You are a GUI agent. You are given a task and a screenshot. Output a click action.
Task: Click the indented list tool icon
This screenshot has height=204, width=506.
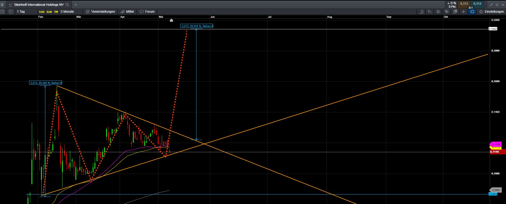(x=421, y=12)
